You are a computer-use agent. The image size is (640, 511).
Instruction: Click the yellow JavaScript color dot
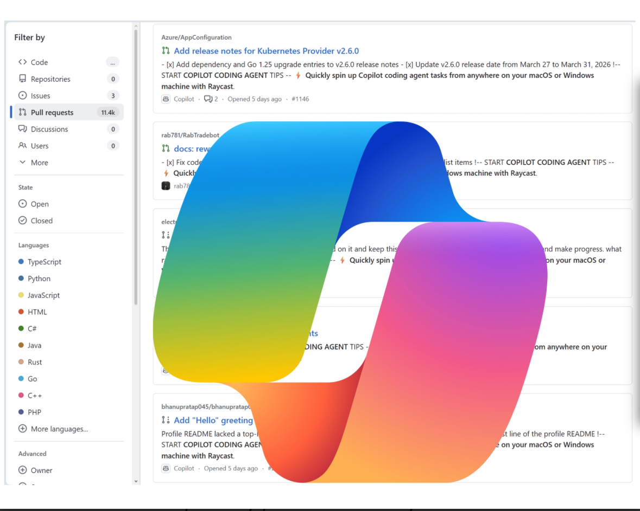click(22, 295)
